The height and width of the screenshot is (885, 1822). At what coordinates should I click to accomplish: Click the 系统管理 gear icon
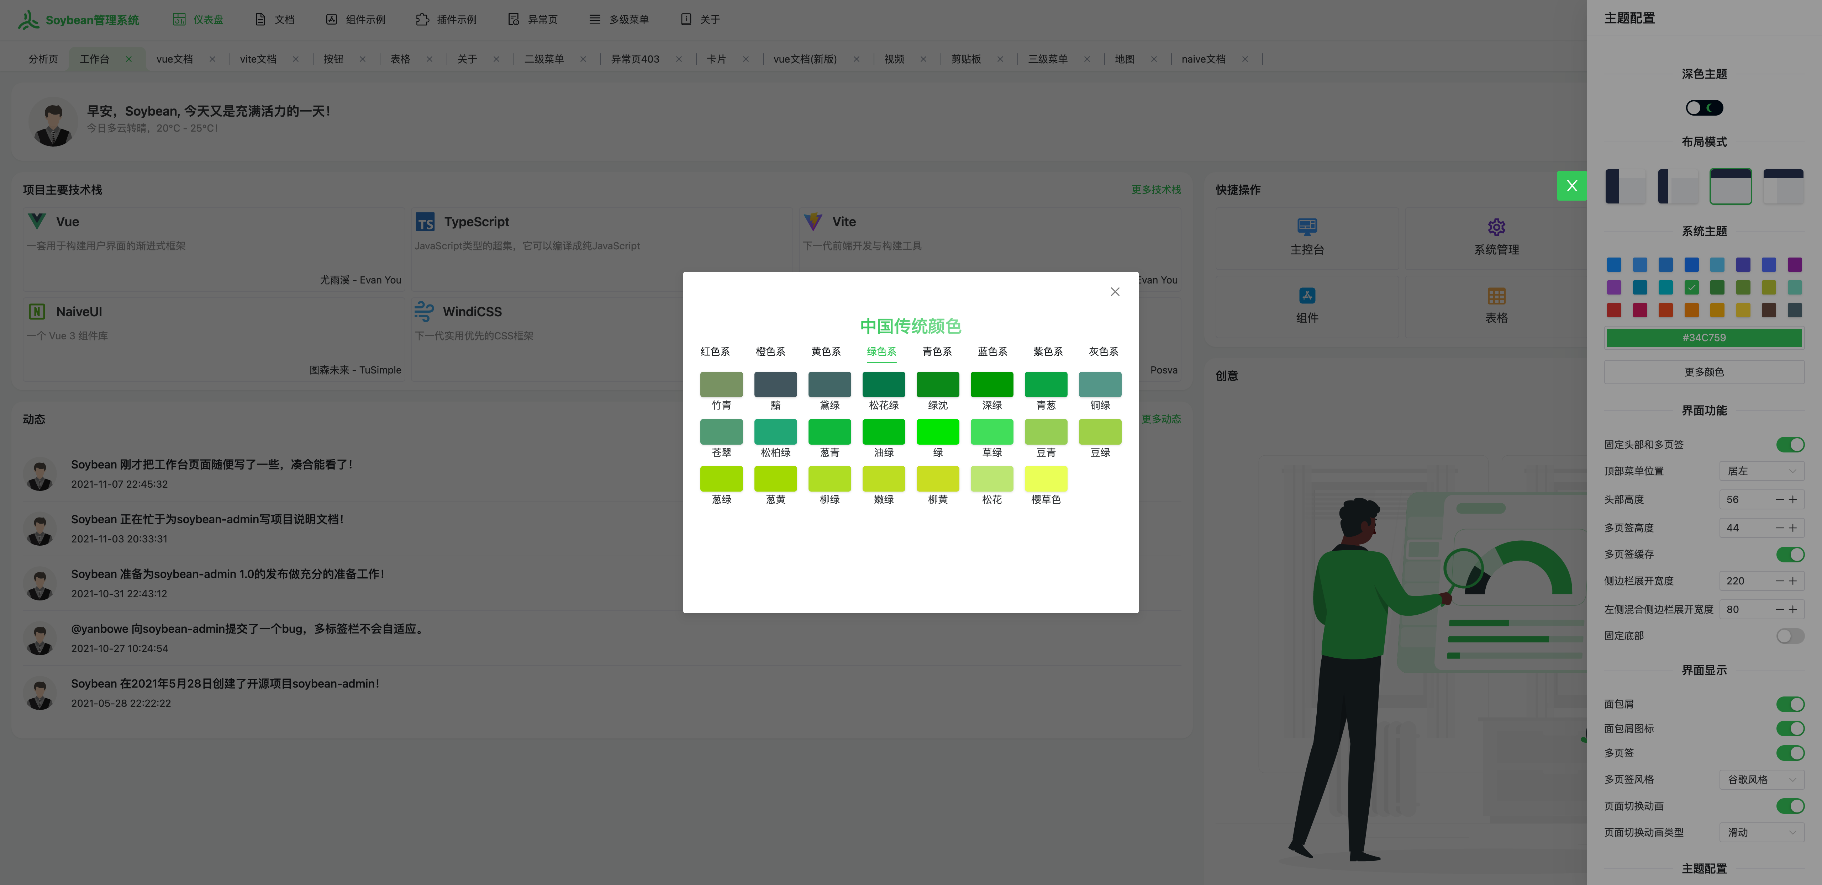tap(1496, 227)
